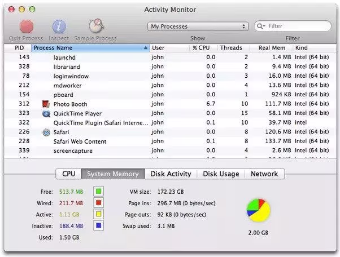Click the 513.7 MB Free value

click(71, 192)
